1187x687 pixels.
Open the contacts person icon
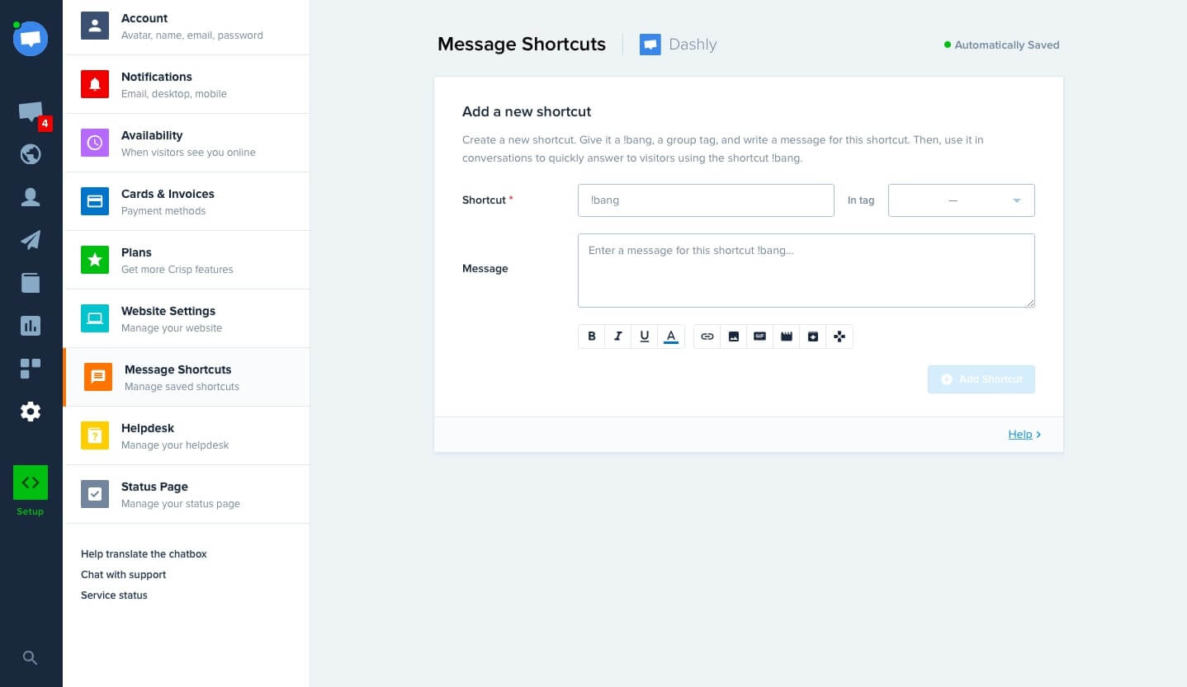click(x=31, y=197)
